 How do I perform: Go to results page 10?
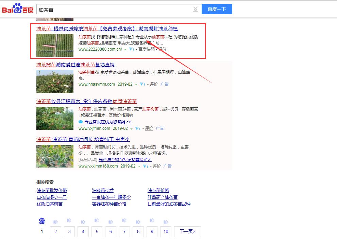(x=166, y=231)
